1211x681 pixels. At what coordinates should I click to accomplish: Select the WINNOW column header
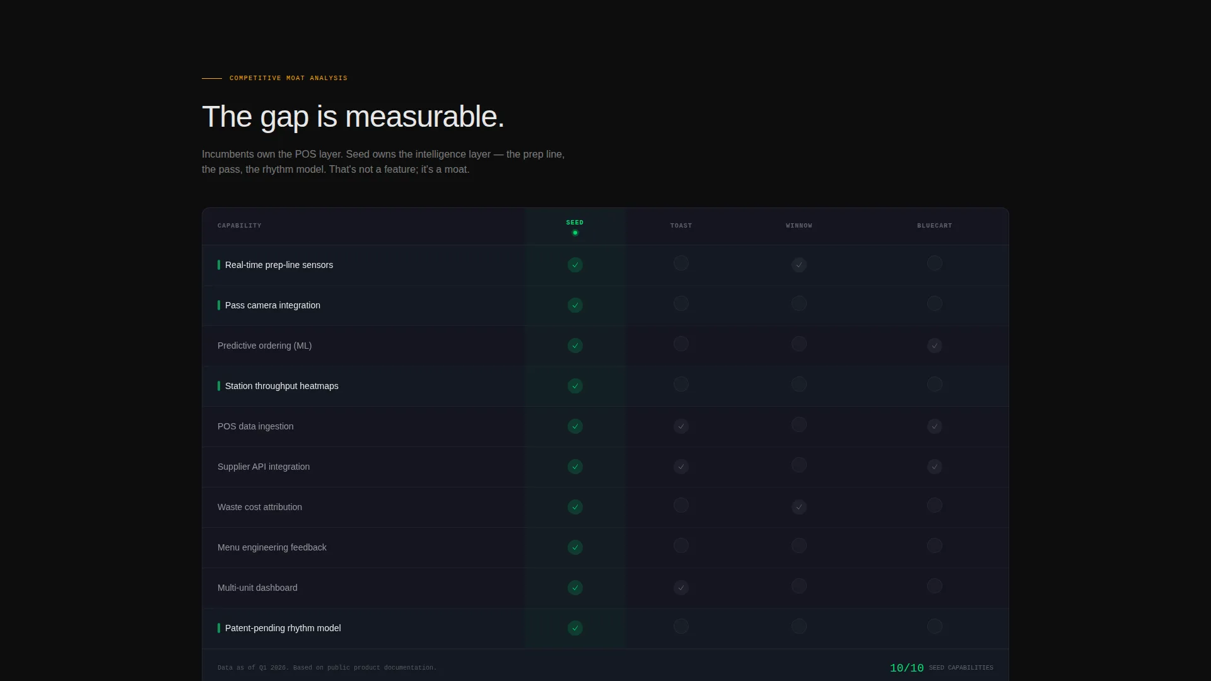point(799,226)
